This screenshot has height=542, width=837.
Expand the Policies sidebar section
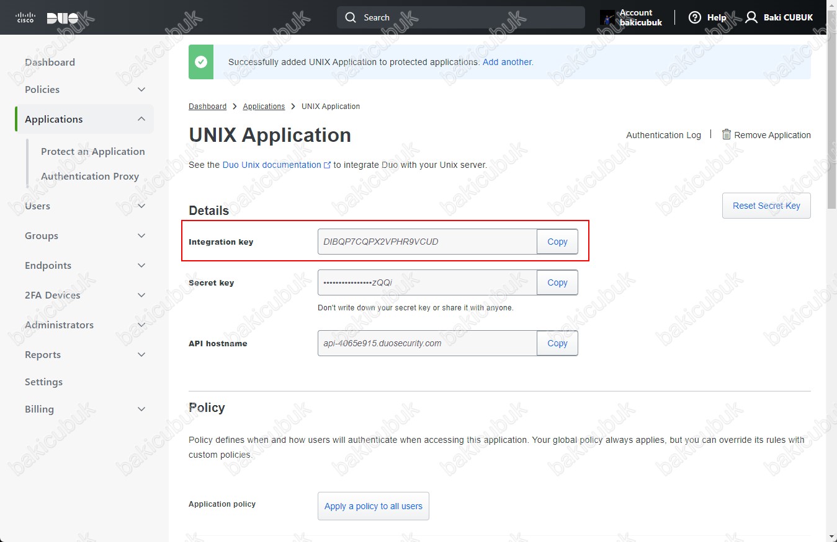pos(141,90)
